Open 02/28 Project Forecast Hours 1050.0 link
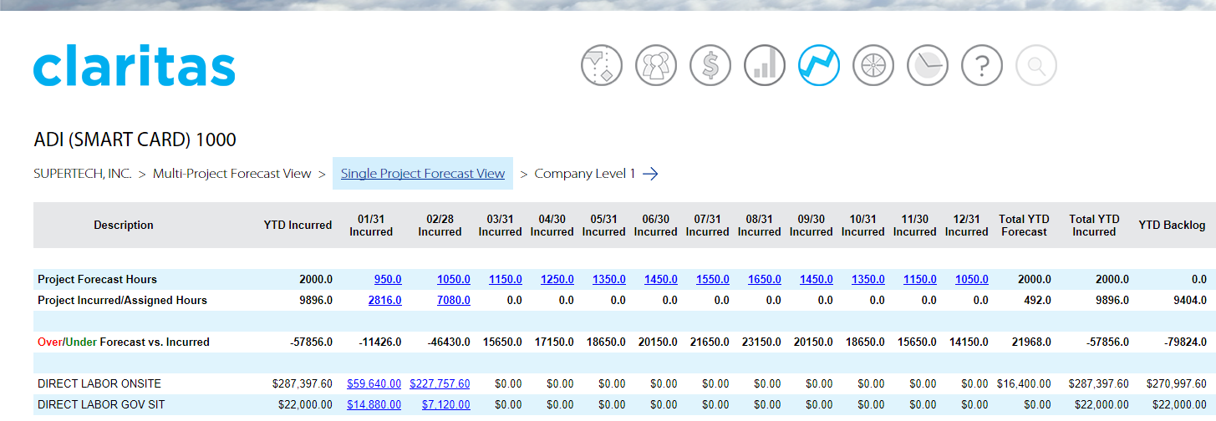Image resolution: width=1216 pixels, height=421 pixels. coord(453,280)
